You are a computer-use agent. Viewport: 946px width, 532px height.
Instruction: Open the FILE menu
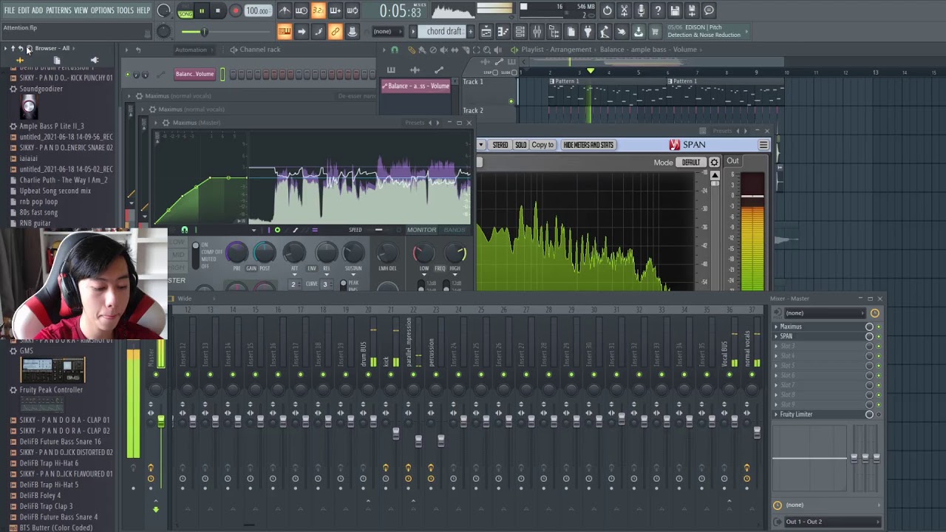tap(10, 10)
